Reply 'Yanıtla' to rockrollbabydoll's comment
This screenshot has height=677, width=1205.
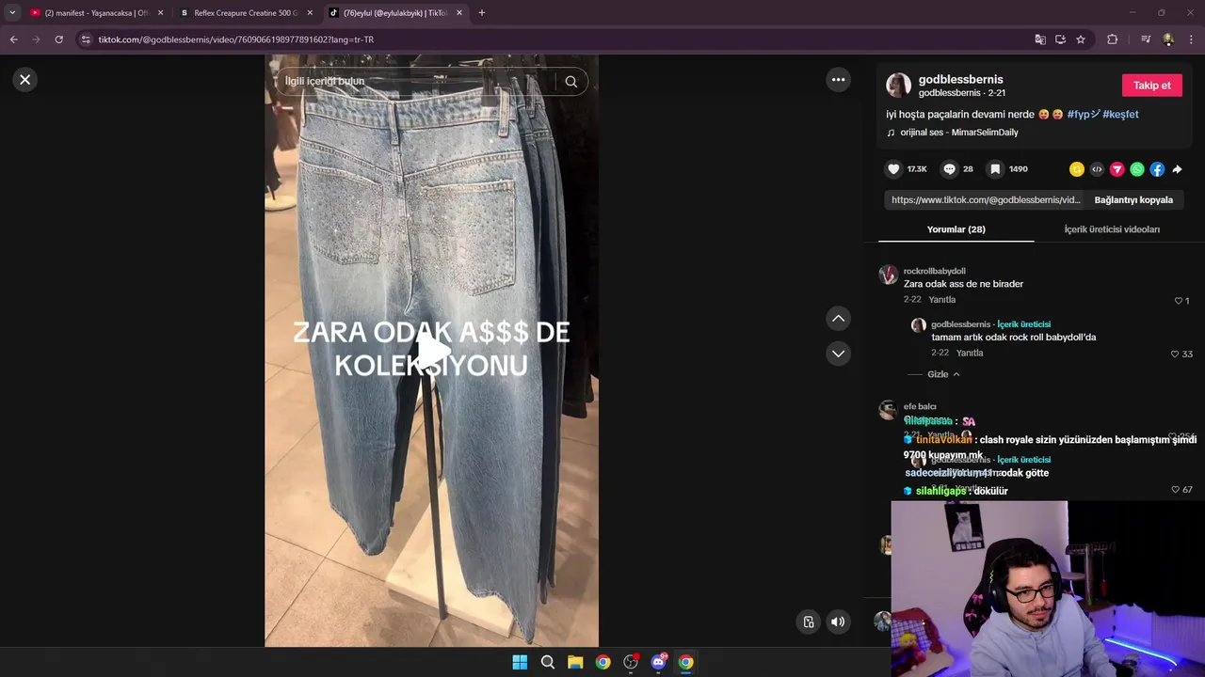941,300
